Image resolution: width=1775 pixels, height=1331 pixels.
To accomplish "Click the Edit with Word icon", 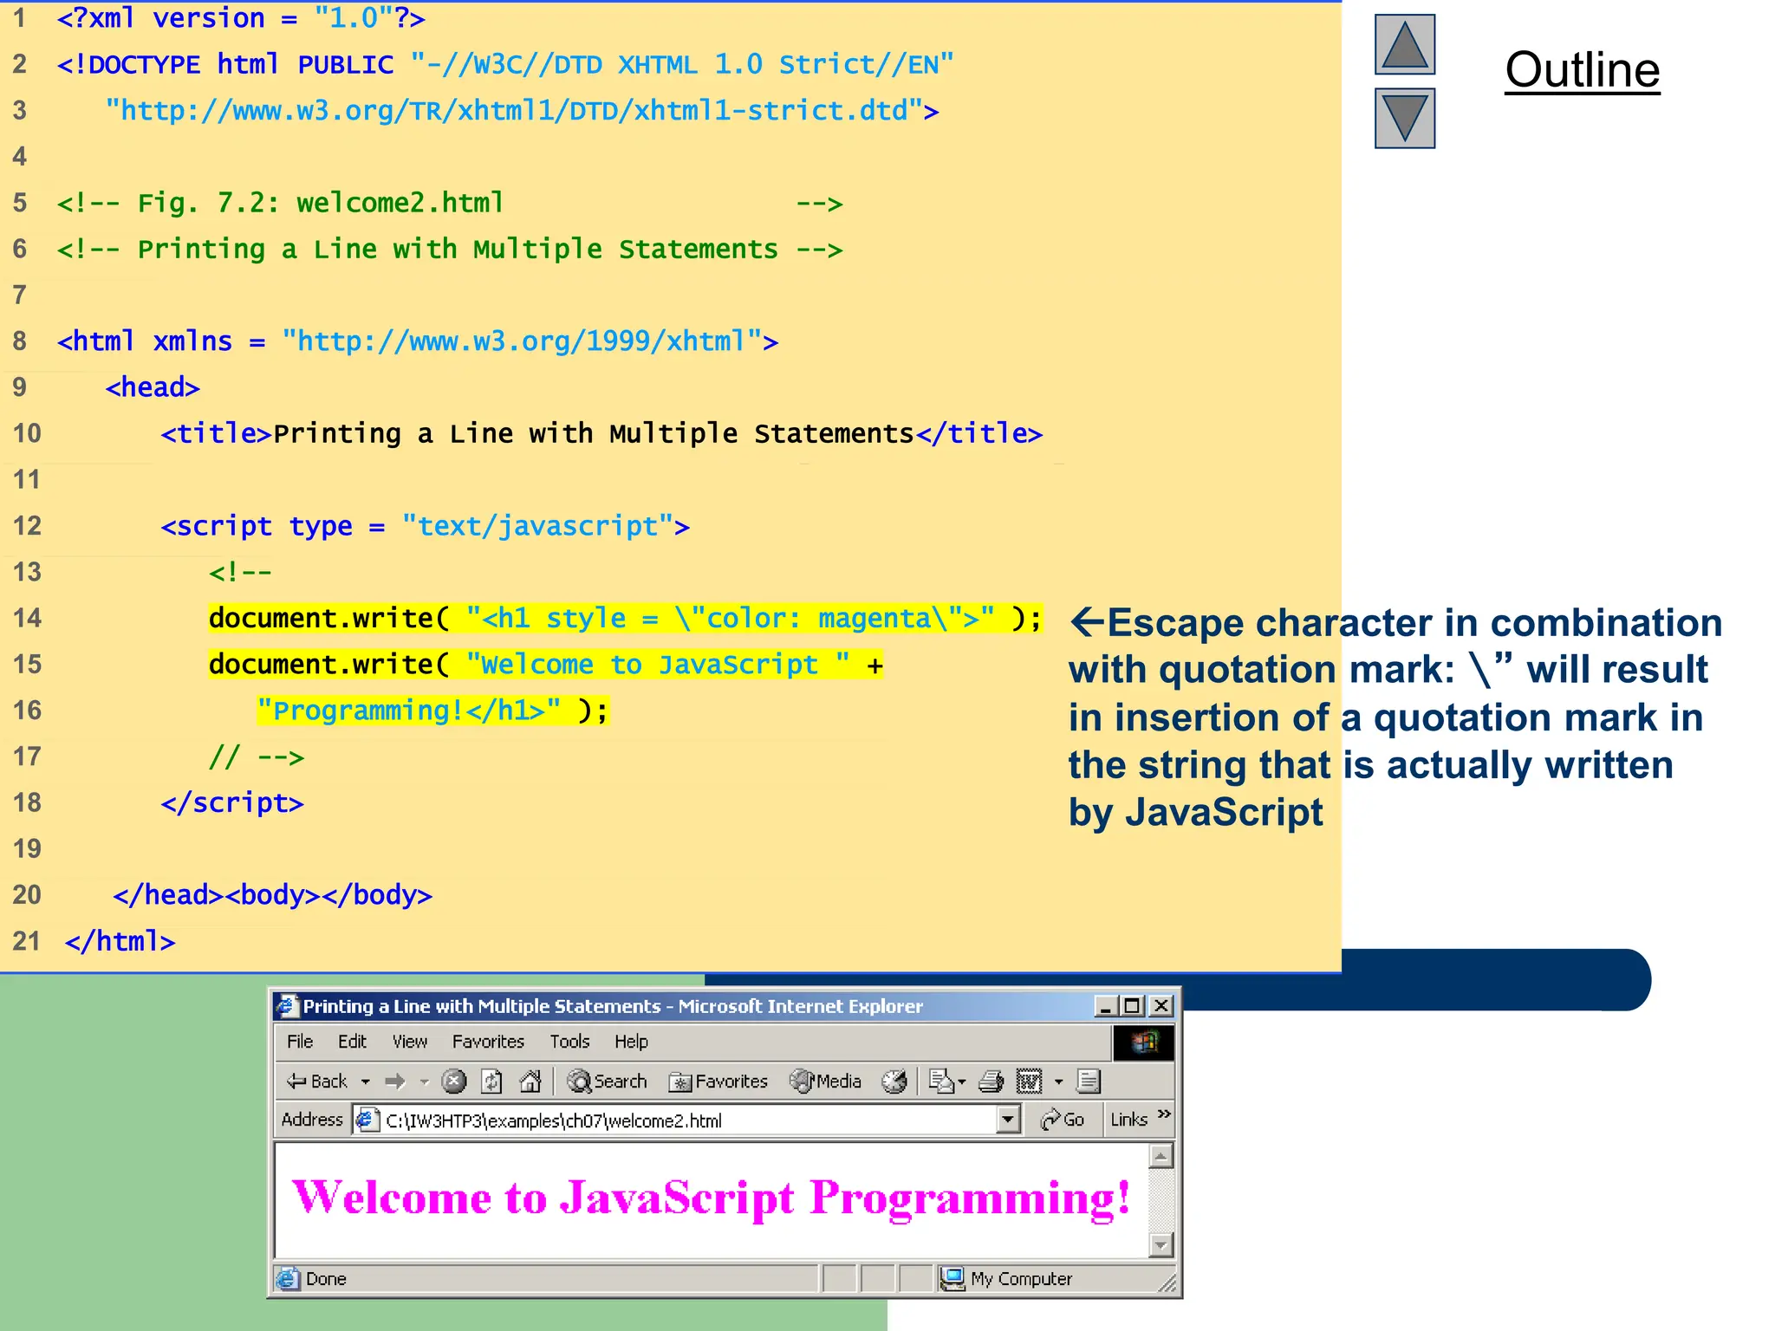I will coord(1029,1081).
